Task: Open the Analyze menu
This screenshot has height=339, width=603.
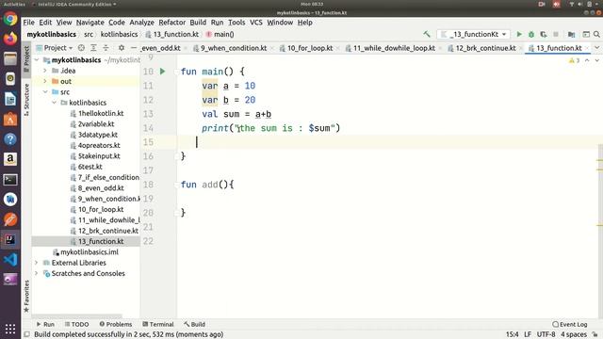Action: pyautogui.click(x=141, y=23)
